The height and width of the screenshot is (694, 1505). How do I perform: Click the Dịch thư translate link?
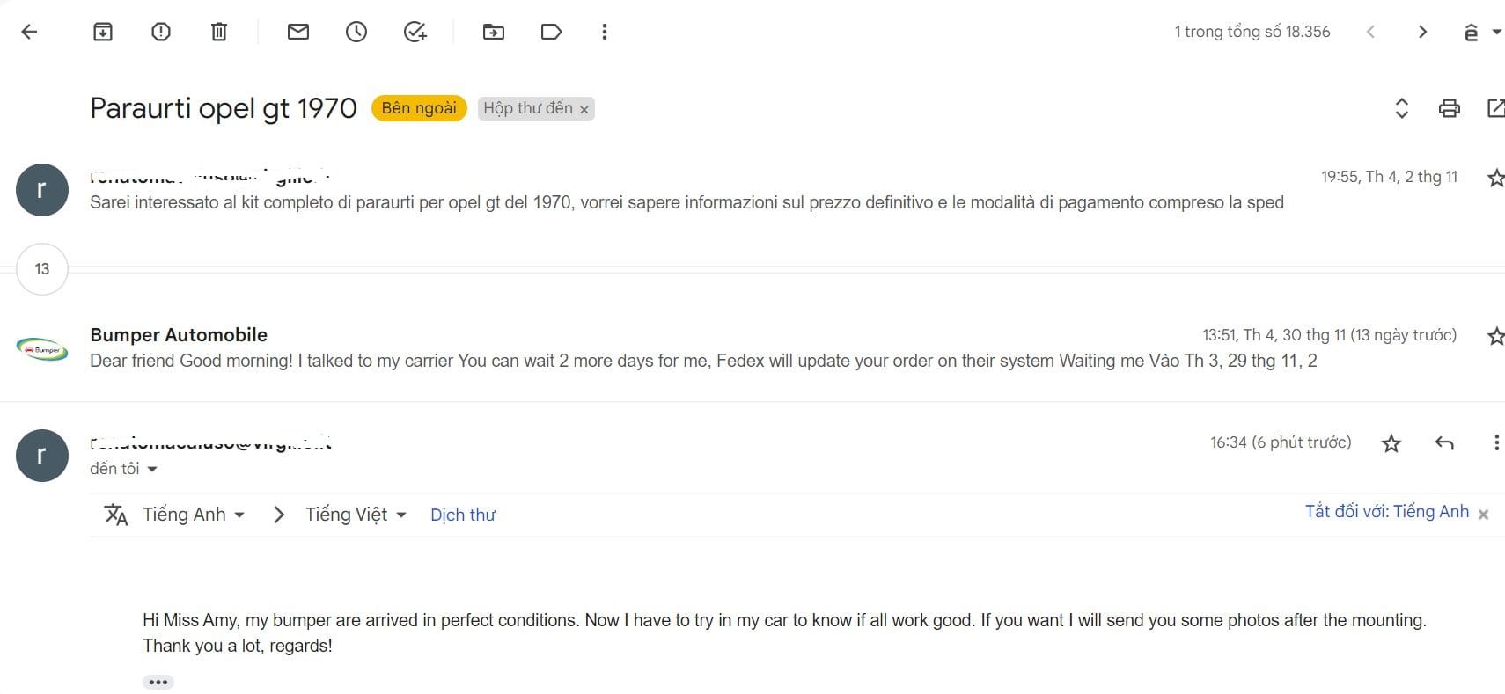click(463, 515)
